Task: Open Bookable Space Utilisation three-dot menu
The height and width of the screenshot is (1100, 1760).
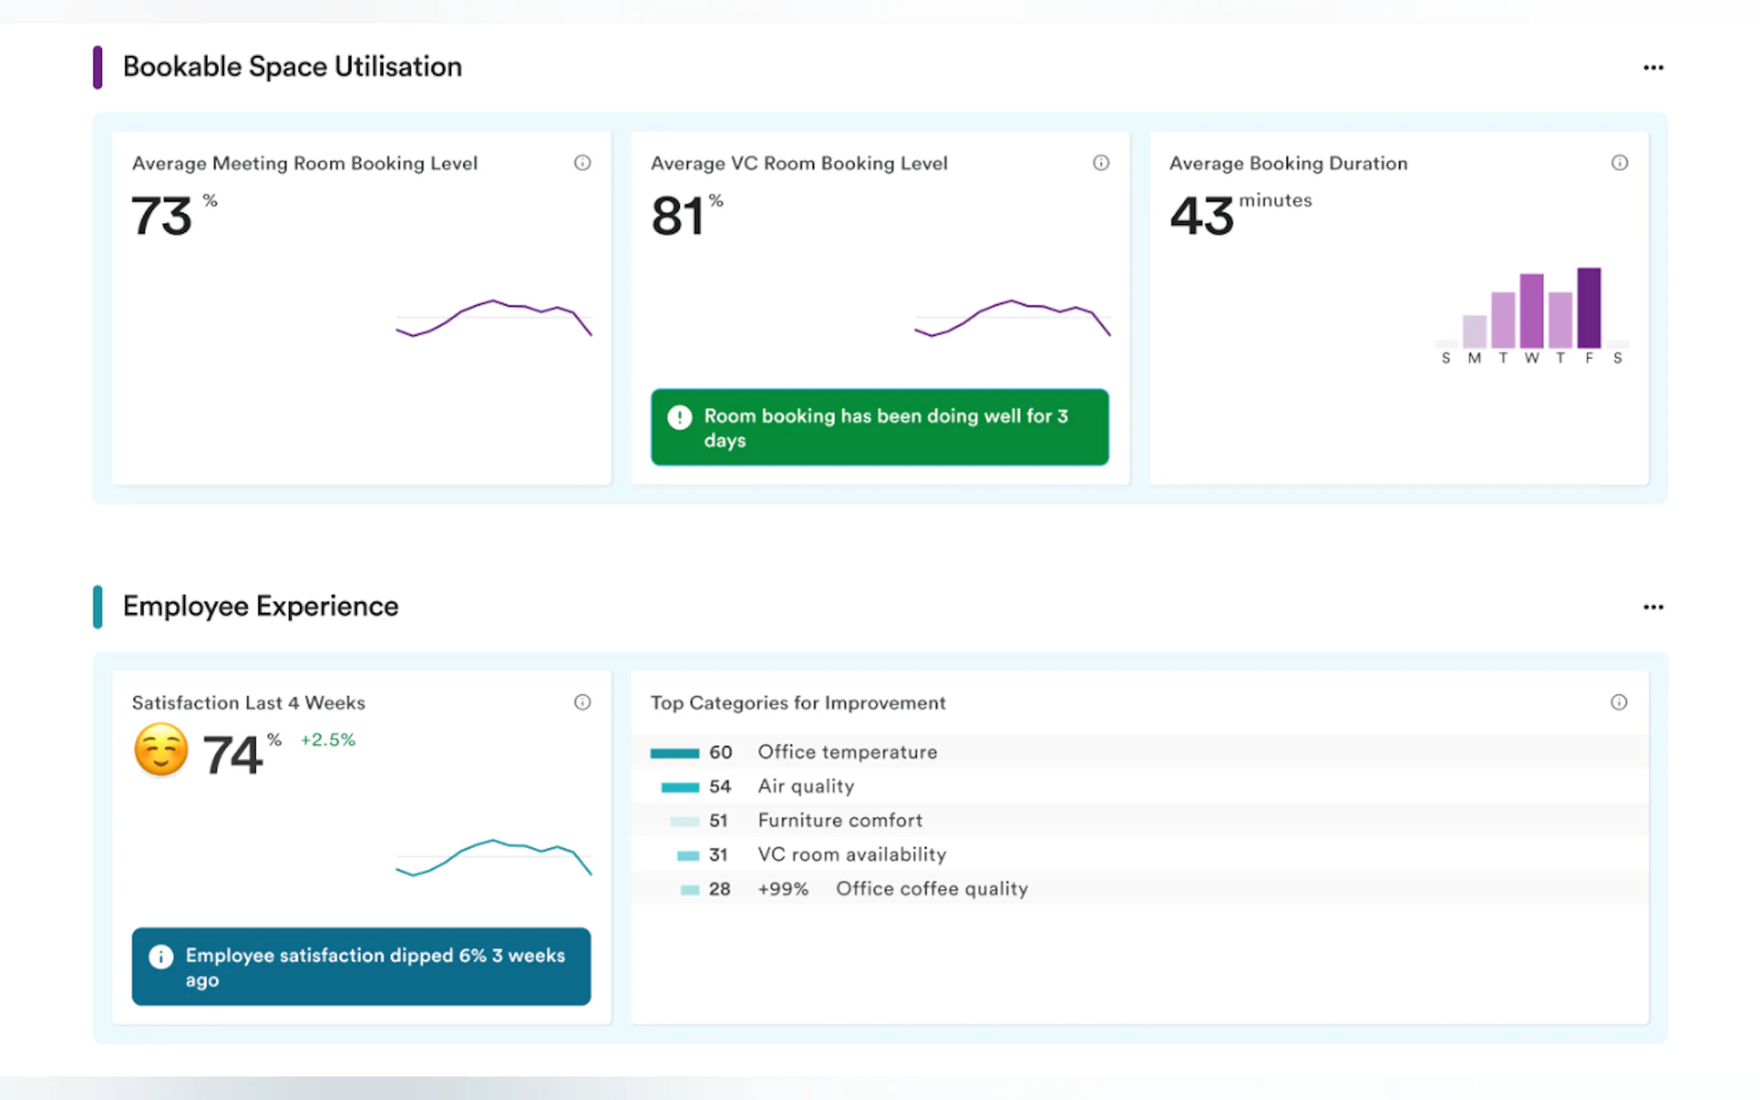Action: (1653, 68)
